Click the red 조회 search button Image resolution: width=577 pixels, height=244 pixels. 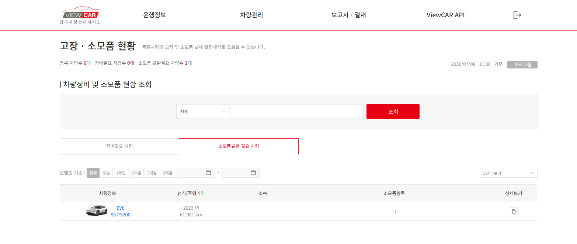393,112
